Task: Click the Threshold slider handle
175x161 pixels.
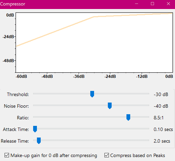Action: pos(92,94)
